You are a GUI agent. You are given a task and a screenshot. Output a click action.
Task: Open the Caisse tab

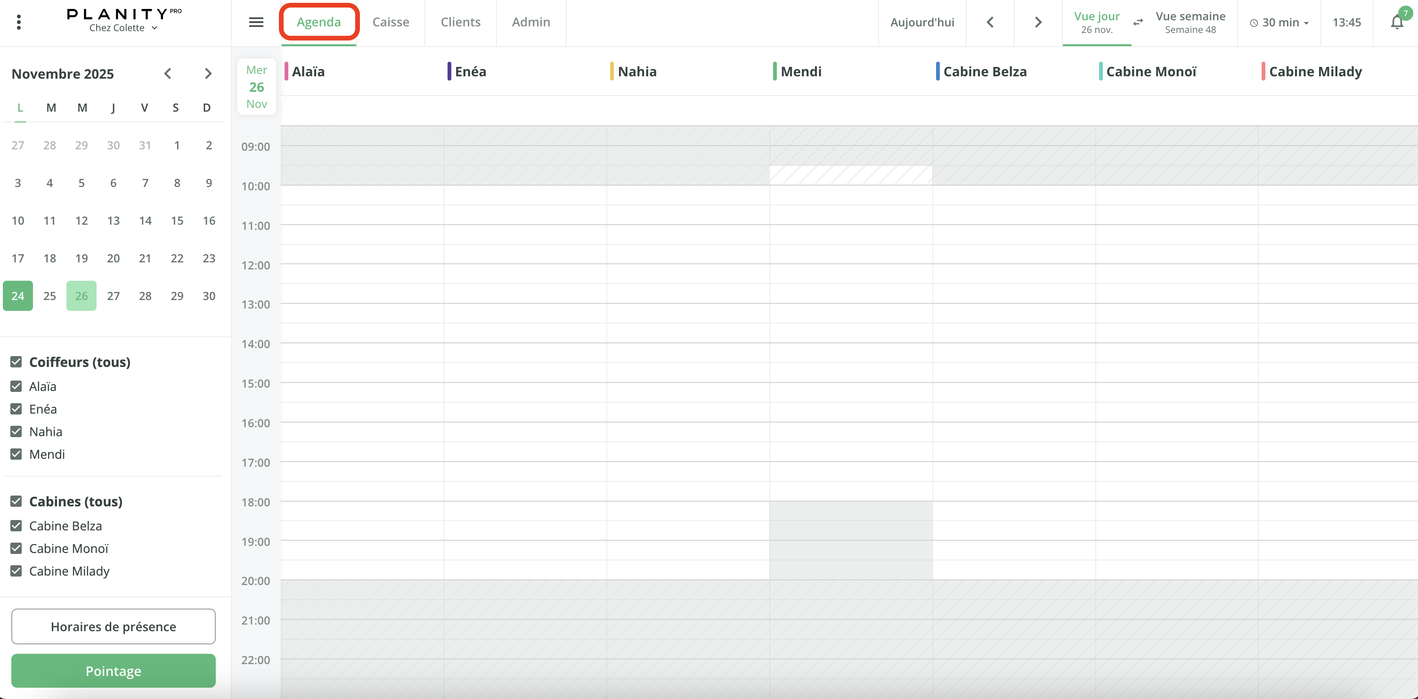tap(390, 22)
